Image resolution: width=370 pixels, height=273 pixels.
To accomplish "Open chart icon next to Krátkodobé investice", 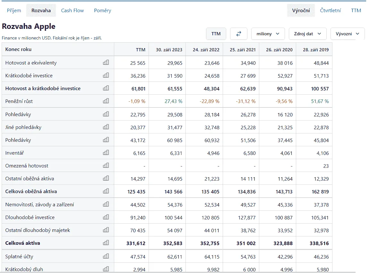I will click(106, 75).
